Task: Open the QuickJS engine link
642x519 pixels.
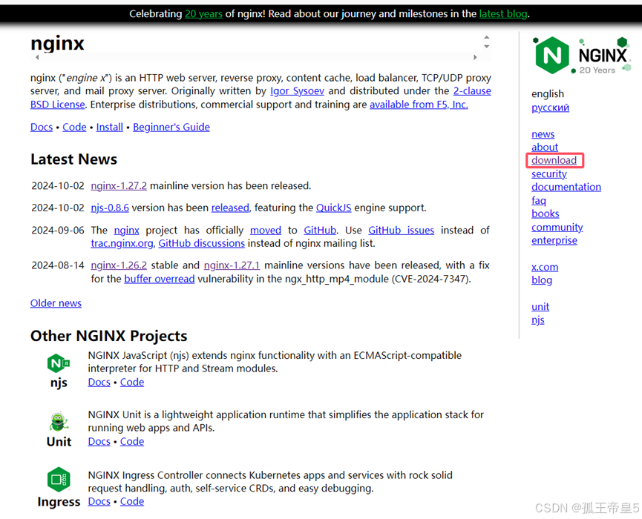Action: pos(333,208)
